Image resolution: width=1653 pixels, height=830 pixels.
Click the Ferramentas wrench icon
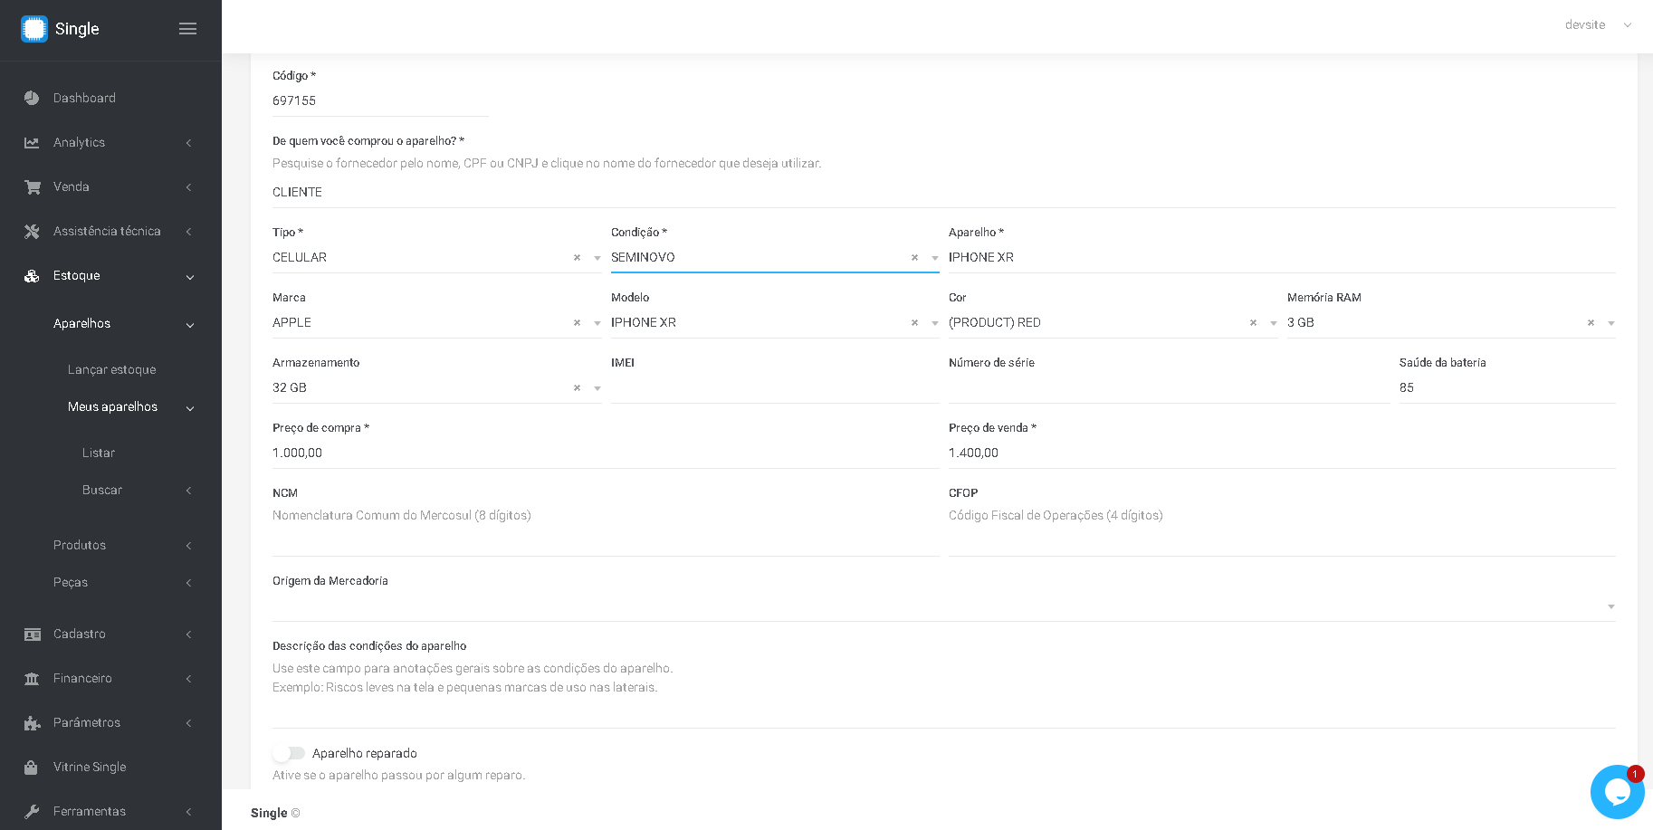point(32,811)
